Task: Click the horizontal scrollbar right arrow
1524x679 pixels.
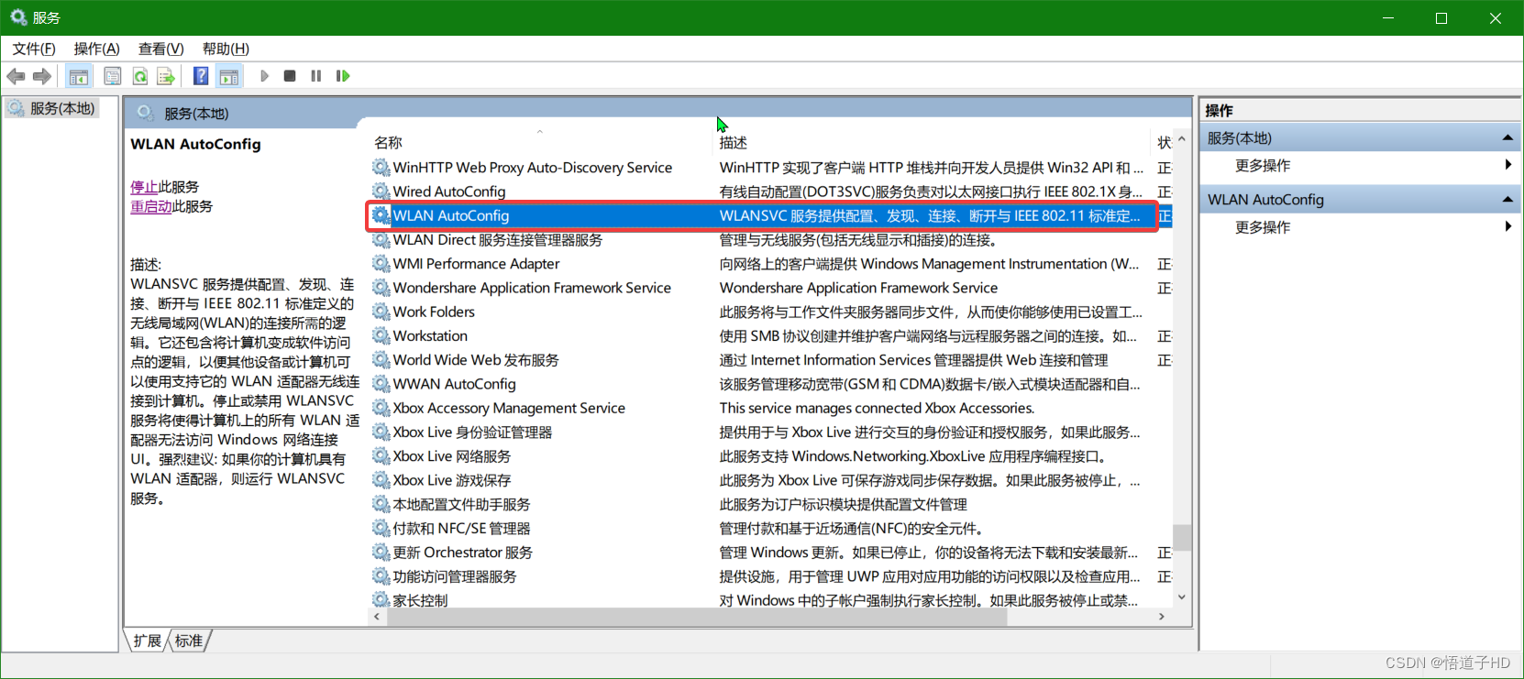Action: click(x=1162, y=617)
